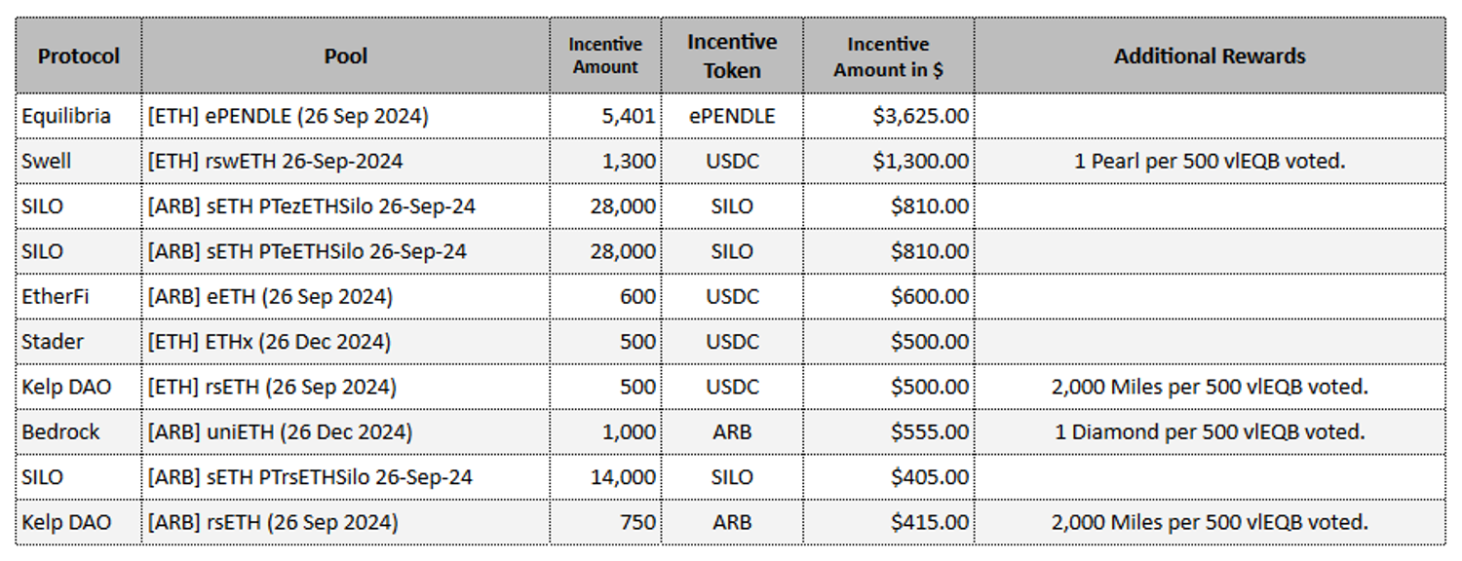1462x561 pixels.
Task: Select the Stader protocol cell
Action: tap(53, 342)
